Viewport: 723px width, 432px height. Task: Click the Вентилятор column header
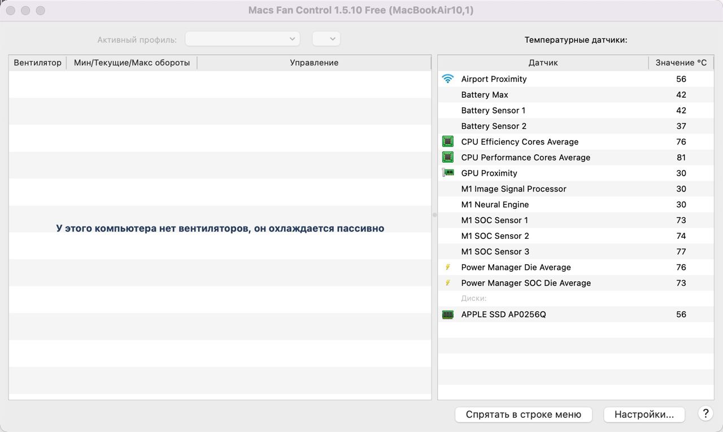coord(38,63)
